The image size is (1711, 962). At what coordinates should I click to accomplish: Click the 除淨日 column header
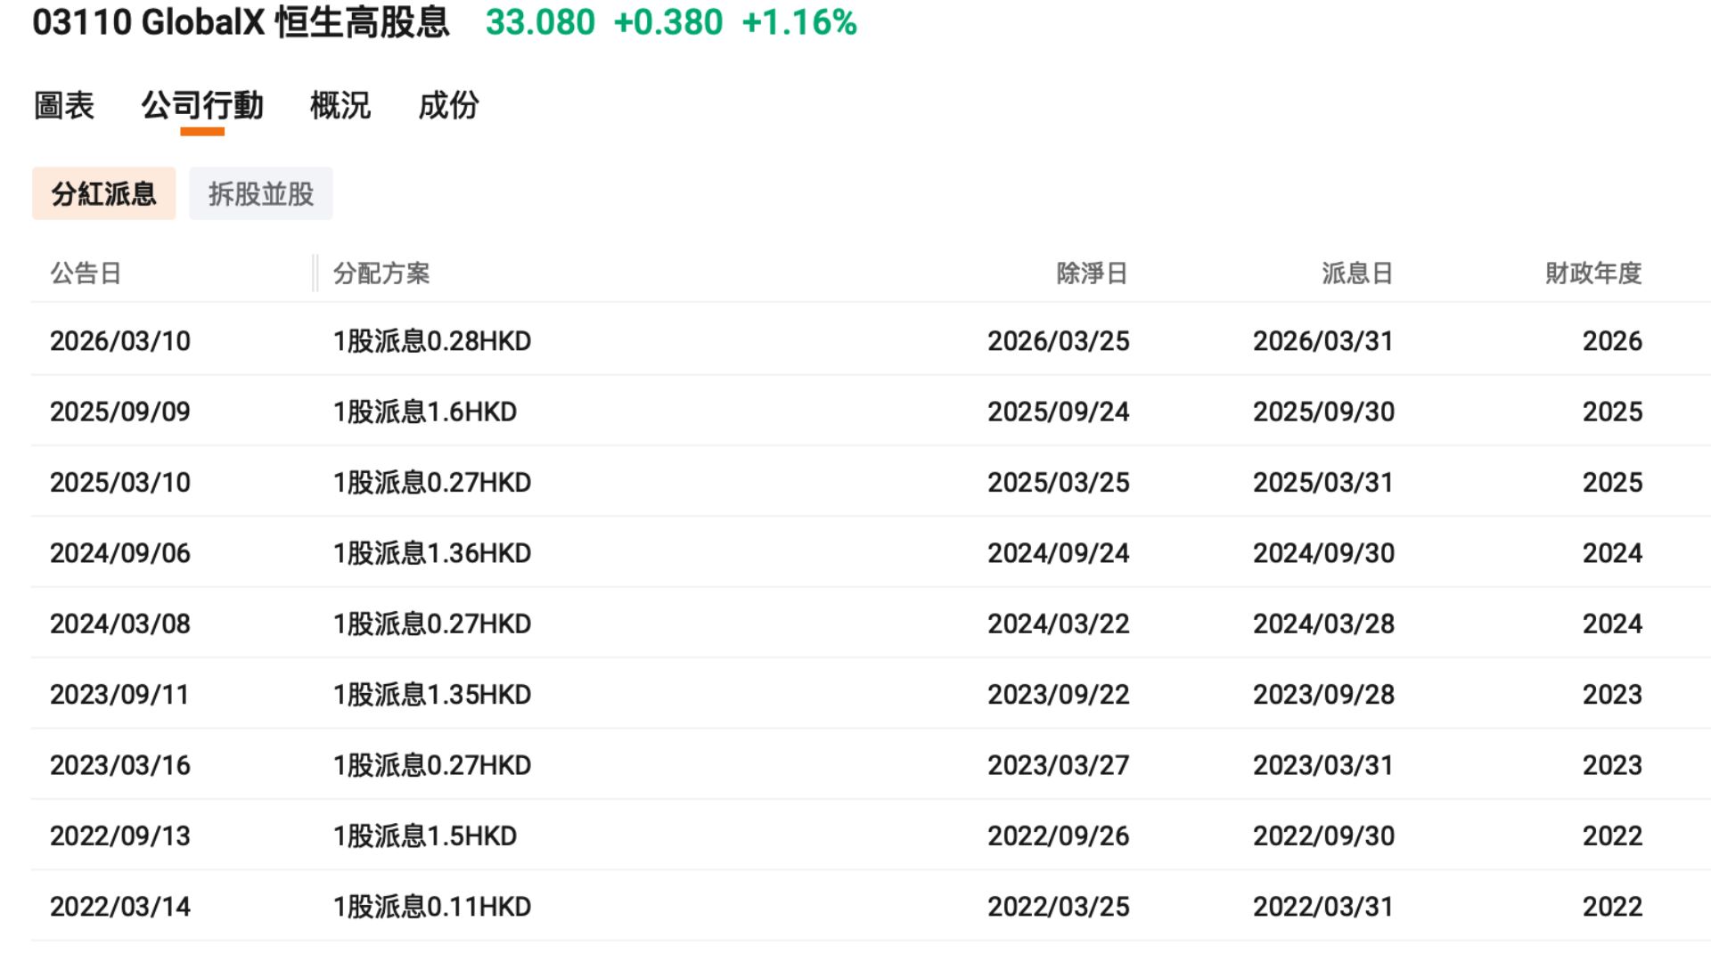[x=1093, y=273]
